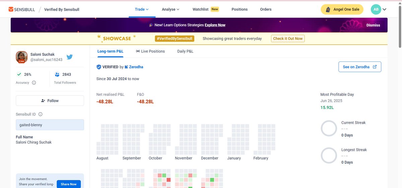This screenshot has width=402, height=188.
Task: Switch to the Long-term P&L tab
Action: click(110, 51)
